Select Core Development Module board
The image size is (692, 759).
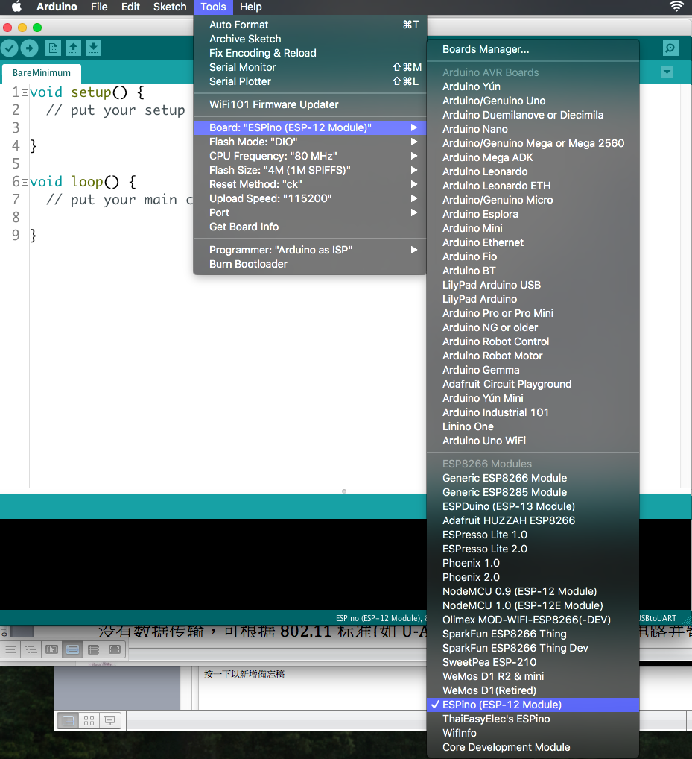(x=533, y=747)
